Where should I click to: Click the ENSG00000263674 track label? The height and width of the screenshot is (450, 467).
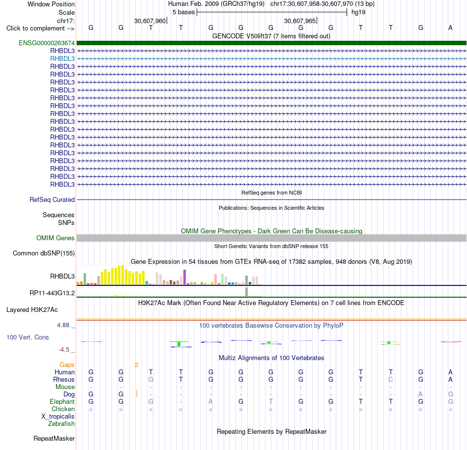click(47, 43)
